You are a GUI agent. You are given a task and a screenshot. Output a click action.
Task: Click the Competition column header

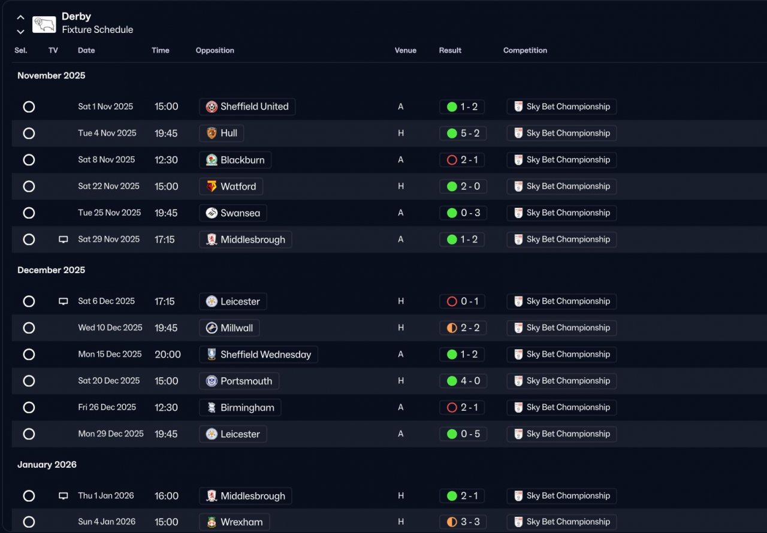(525, 50)
